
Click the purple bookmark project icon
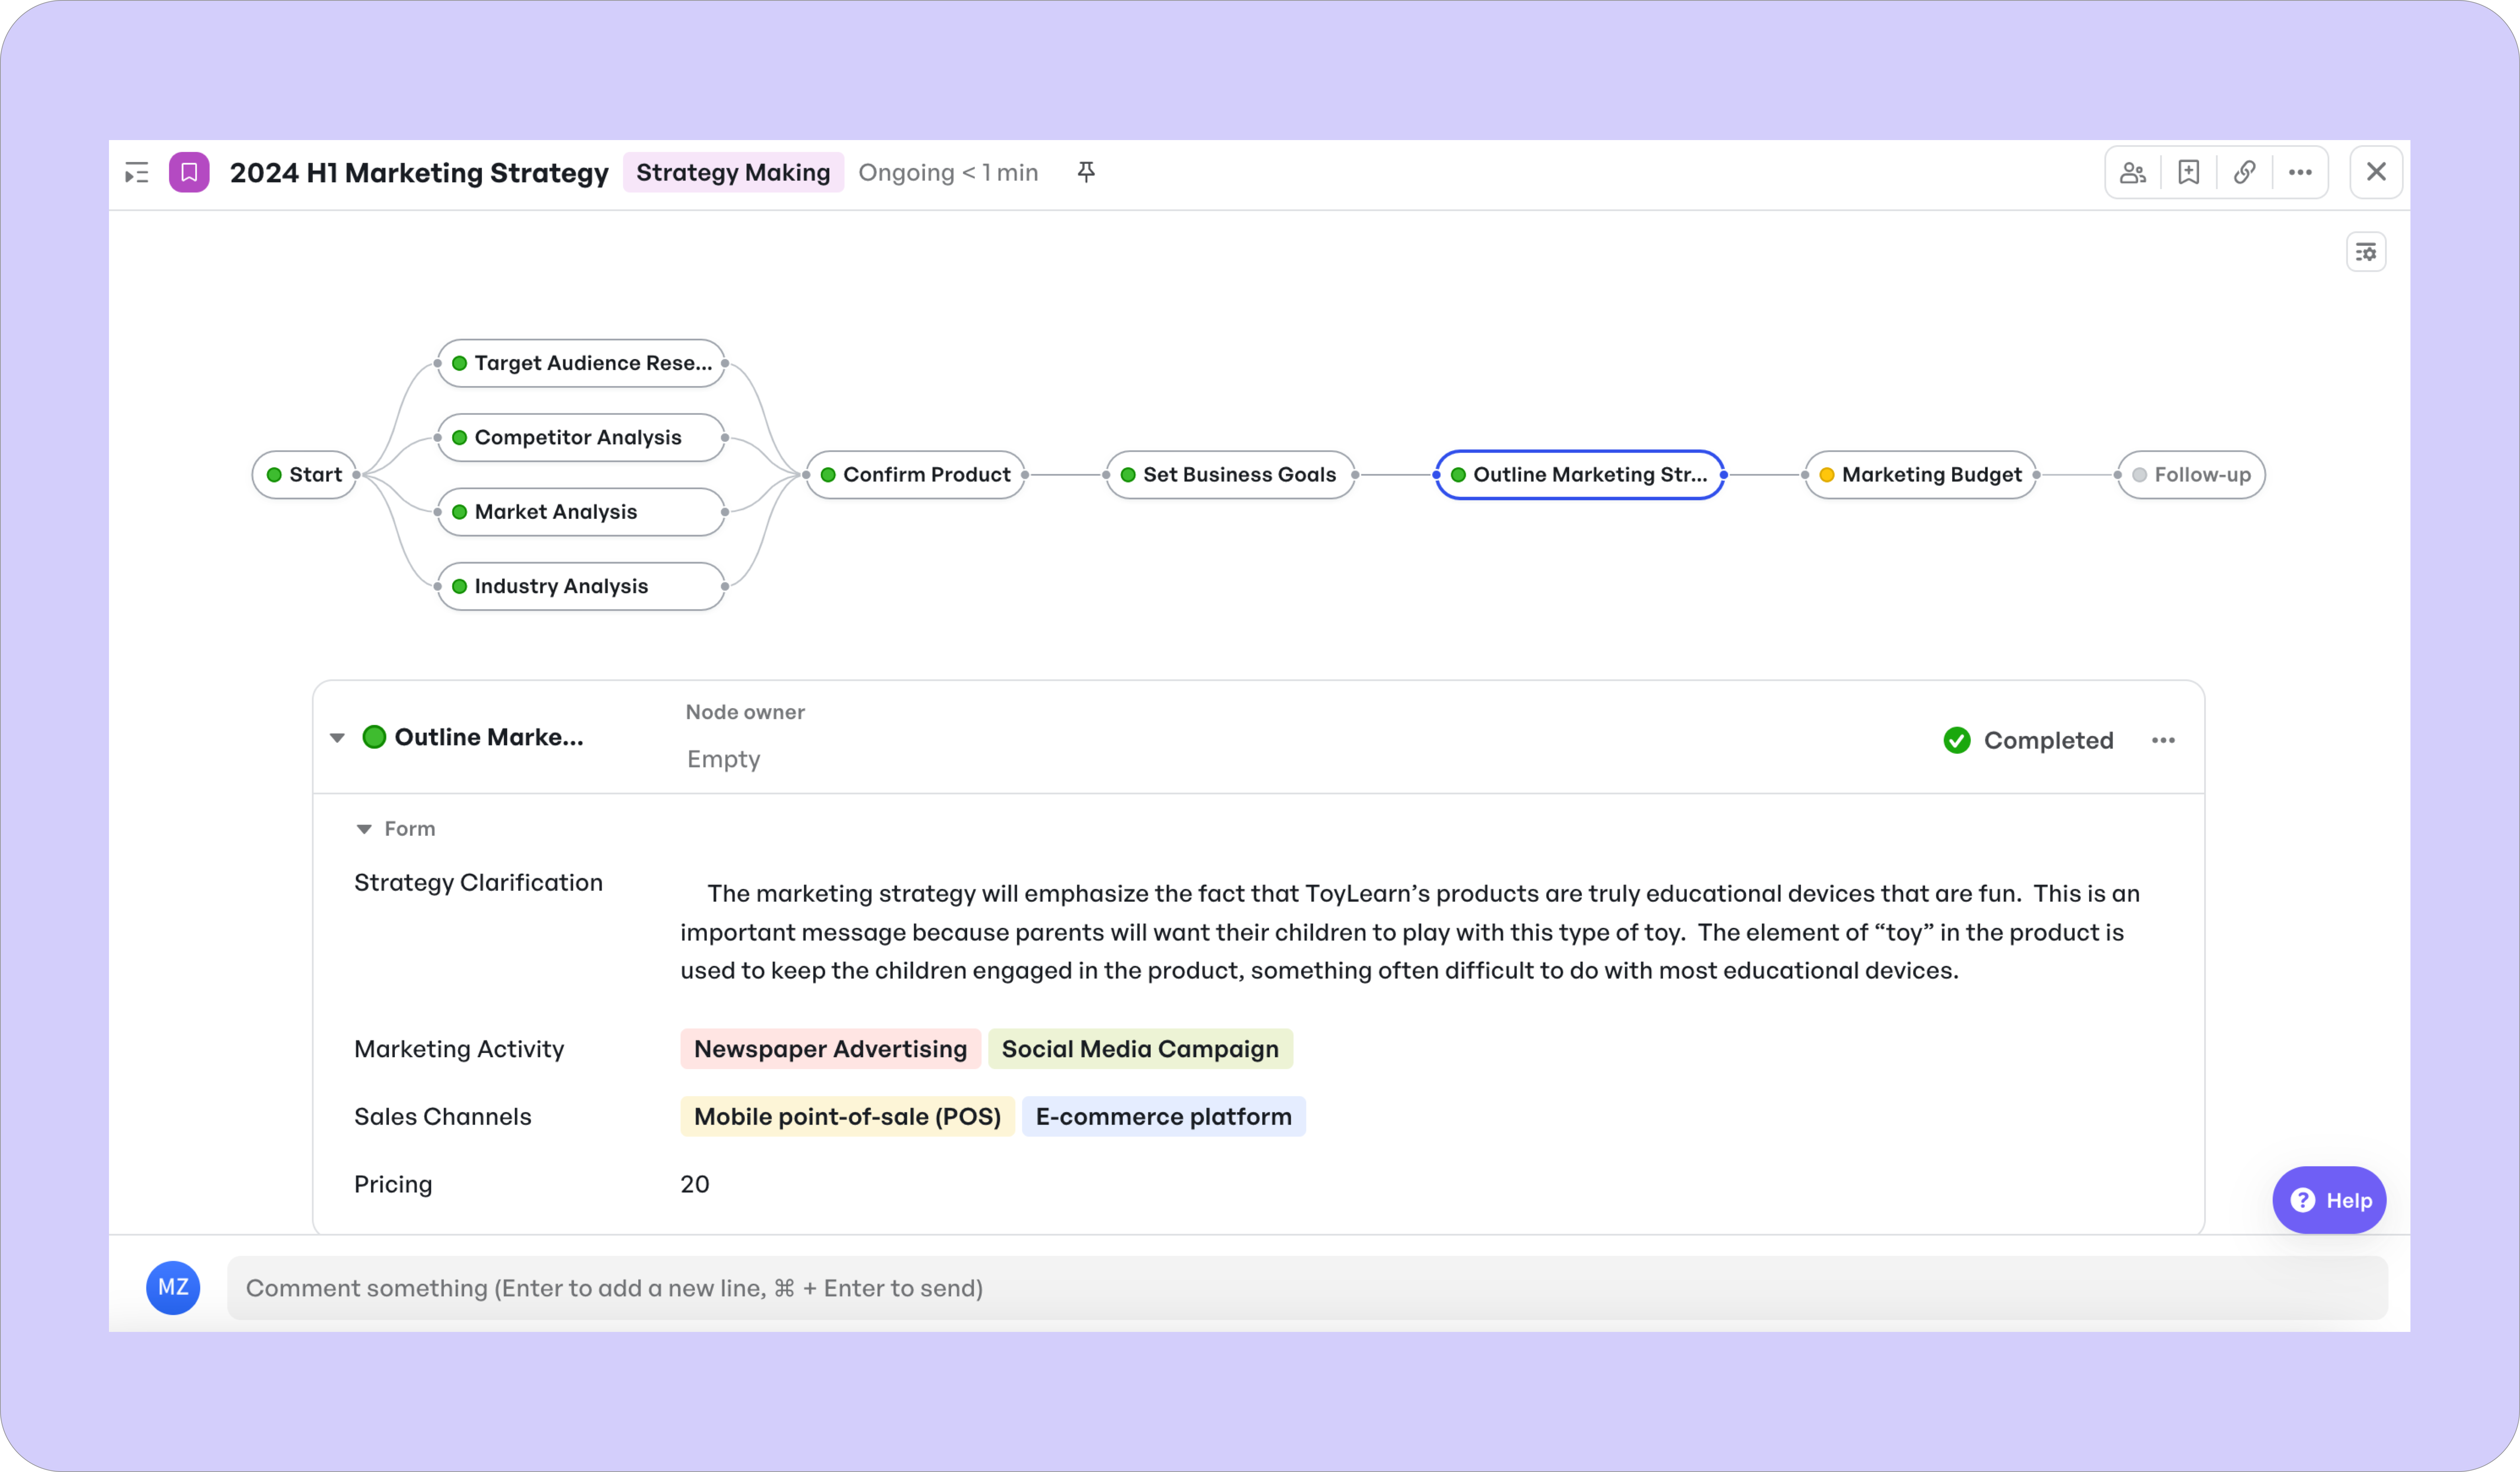[x=189, y=172]
